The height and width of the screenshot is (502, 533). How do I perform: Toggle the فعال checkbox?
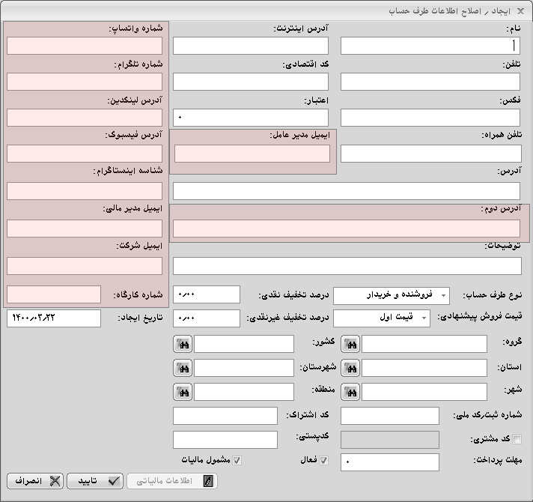[323, 461]
